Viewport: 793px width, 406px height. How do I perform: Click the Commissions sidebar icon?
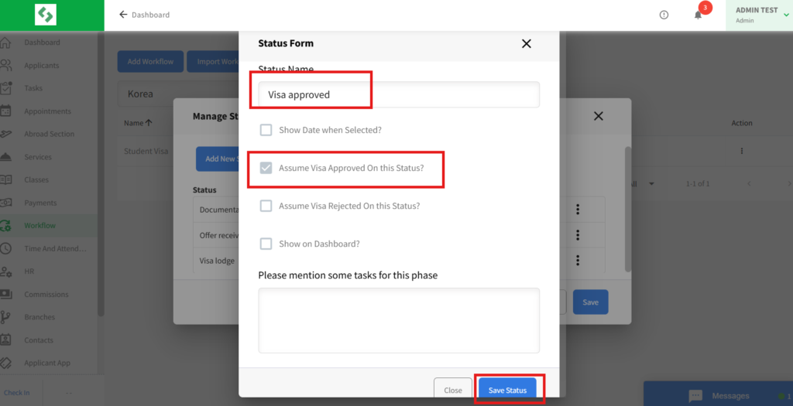[6, 295]
